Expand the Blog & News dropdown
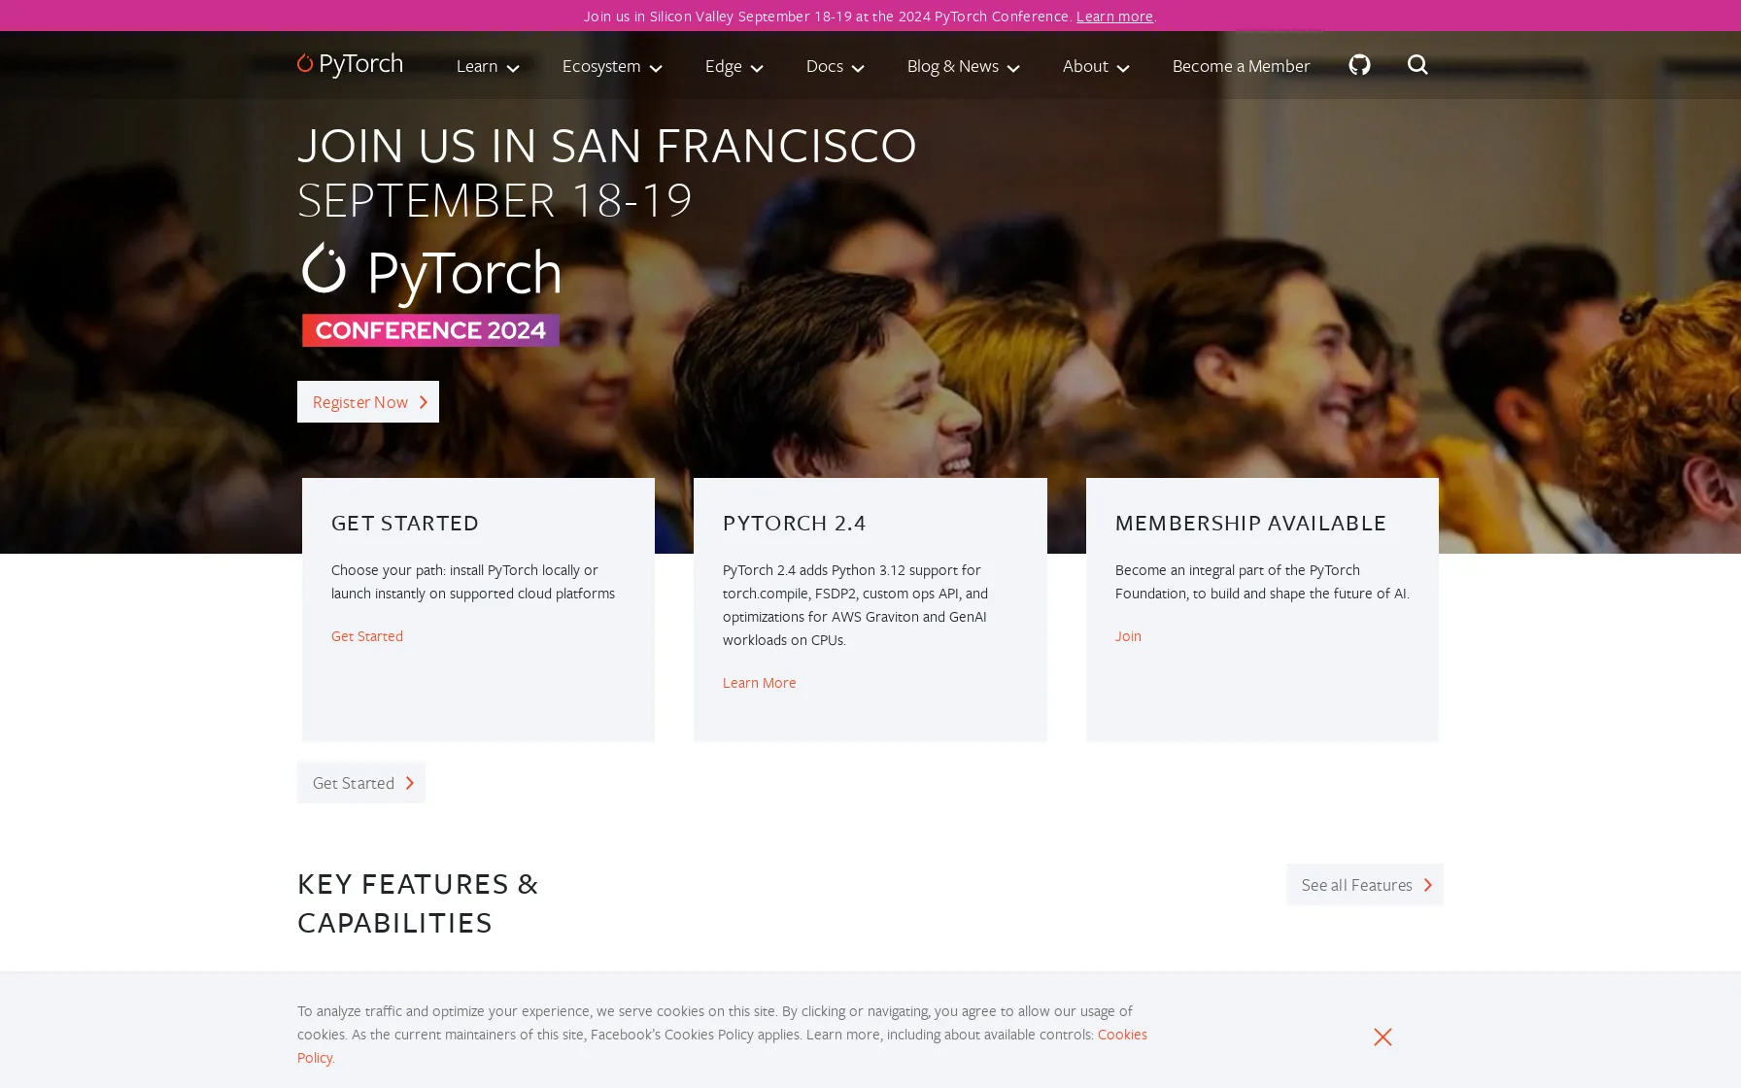Viewport: 1741px width, 1088px height. coord(963,66)
